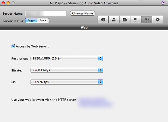Screen dimensions: 168x122
Task: Click the "Resolution:" label
Action: coord(20,59)
